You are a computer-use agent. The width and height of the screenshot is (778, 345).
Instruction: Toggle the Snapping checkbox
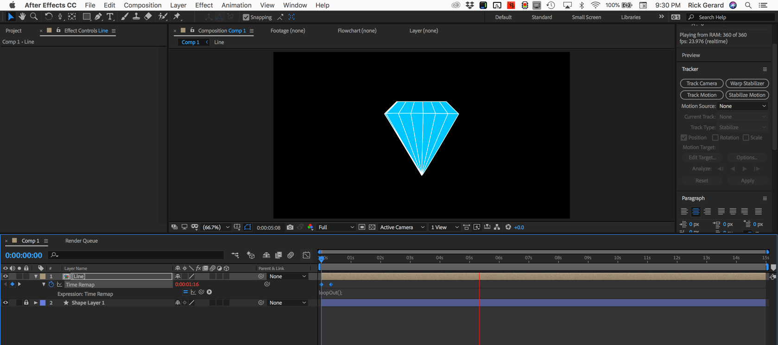tap(246, 17)
